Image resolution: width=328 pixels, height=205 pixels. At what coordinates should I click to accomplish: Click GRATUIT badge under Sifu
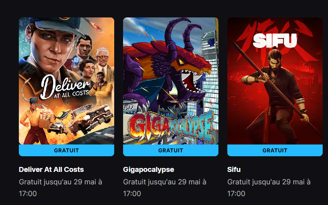(x=275, y=151)
